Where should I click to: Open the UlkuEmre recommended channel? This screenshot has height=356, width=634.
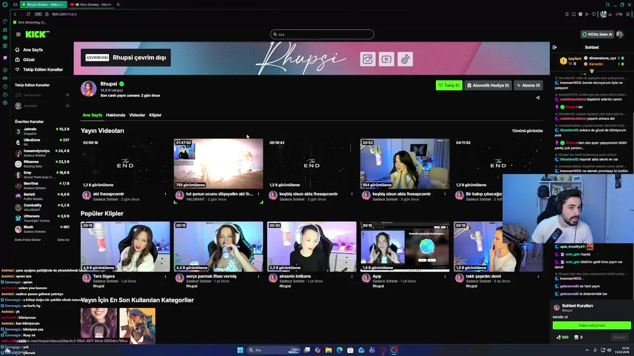[x=42, y=142]
